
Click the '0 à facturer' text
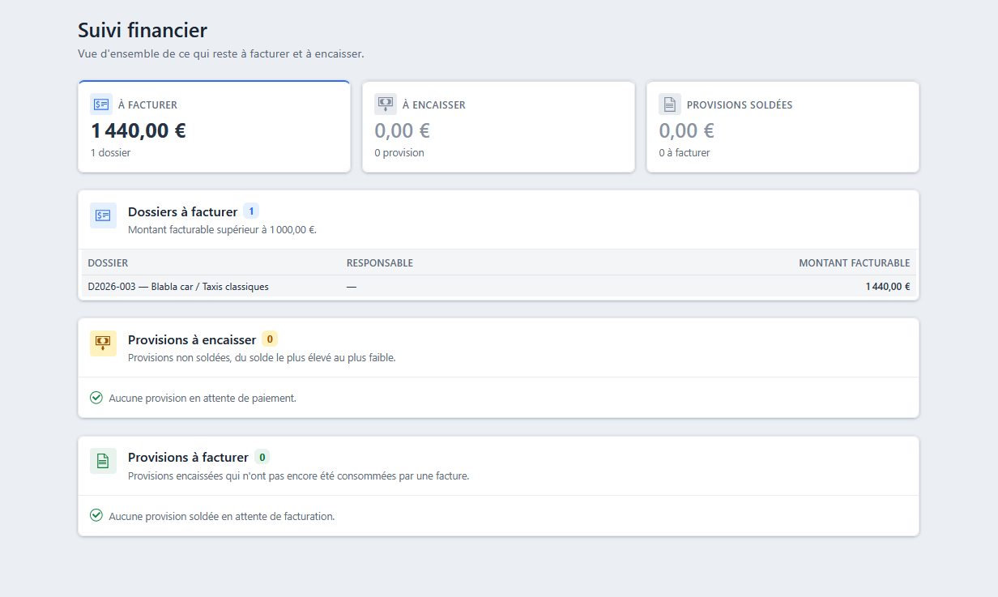click(x=685, y=152)
